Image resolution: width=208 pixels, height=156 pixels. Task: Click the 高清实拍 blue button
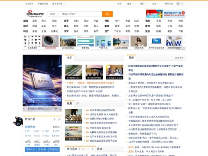54,149
